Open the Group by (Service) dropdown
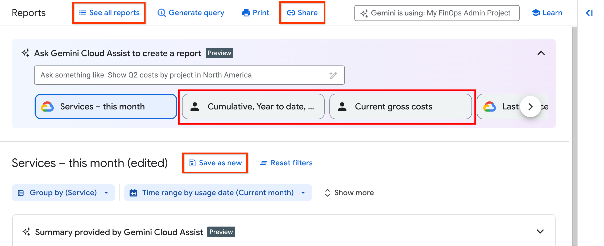604x246 pixels. point(63,192)
